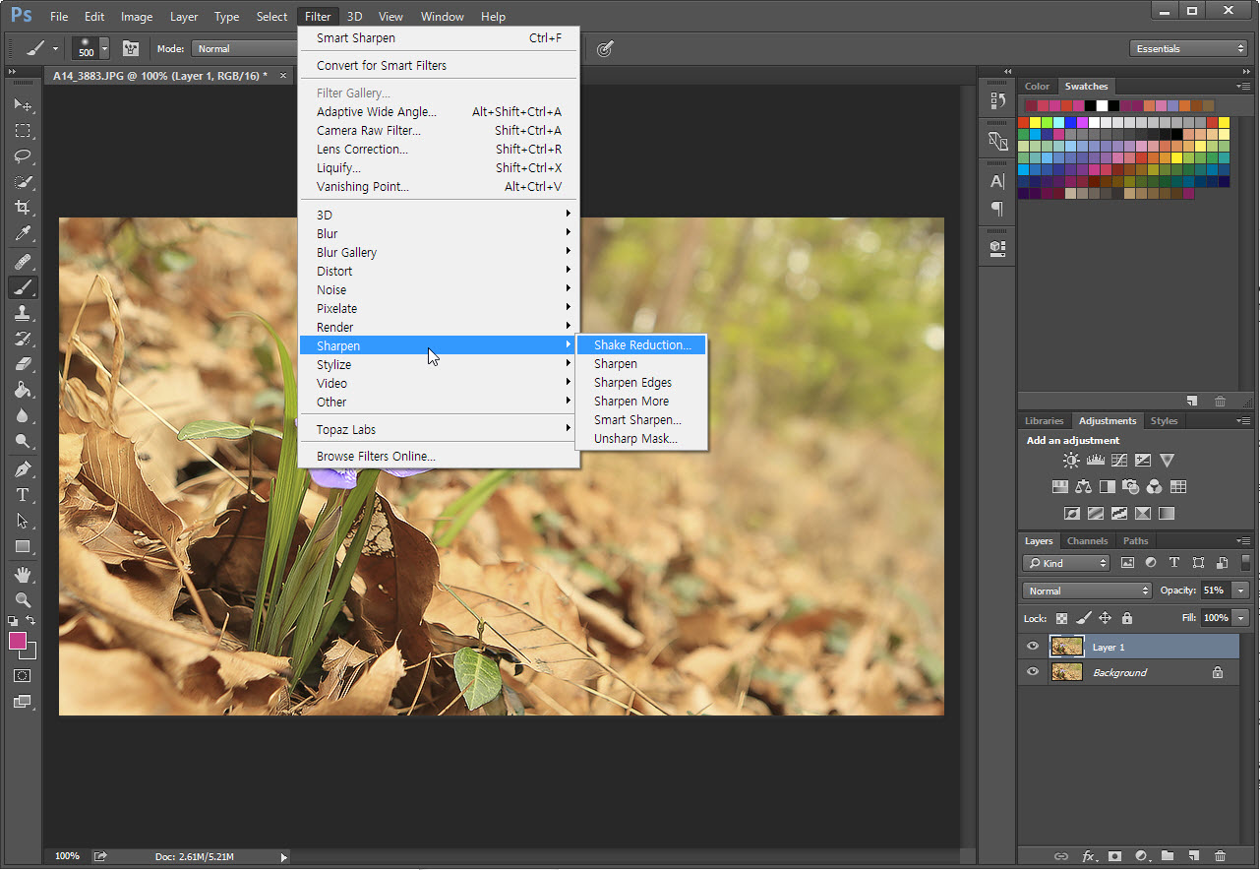Viewport: 1260px width, 870px height.
Task: Toggle lock transparent pixels
Action: click(1061, 618)
